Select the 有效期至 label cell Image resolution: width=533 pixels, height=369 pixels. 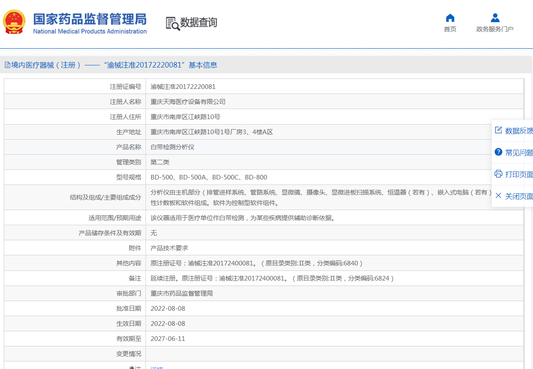(75, 338)
